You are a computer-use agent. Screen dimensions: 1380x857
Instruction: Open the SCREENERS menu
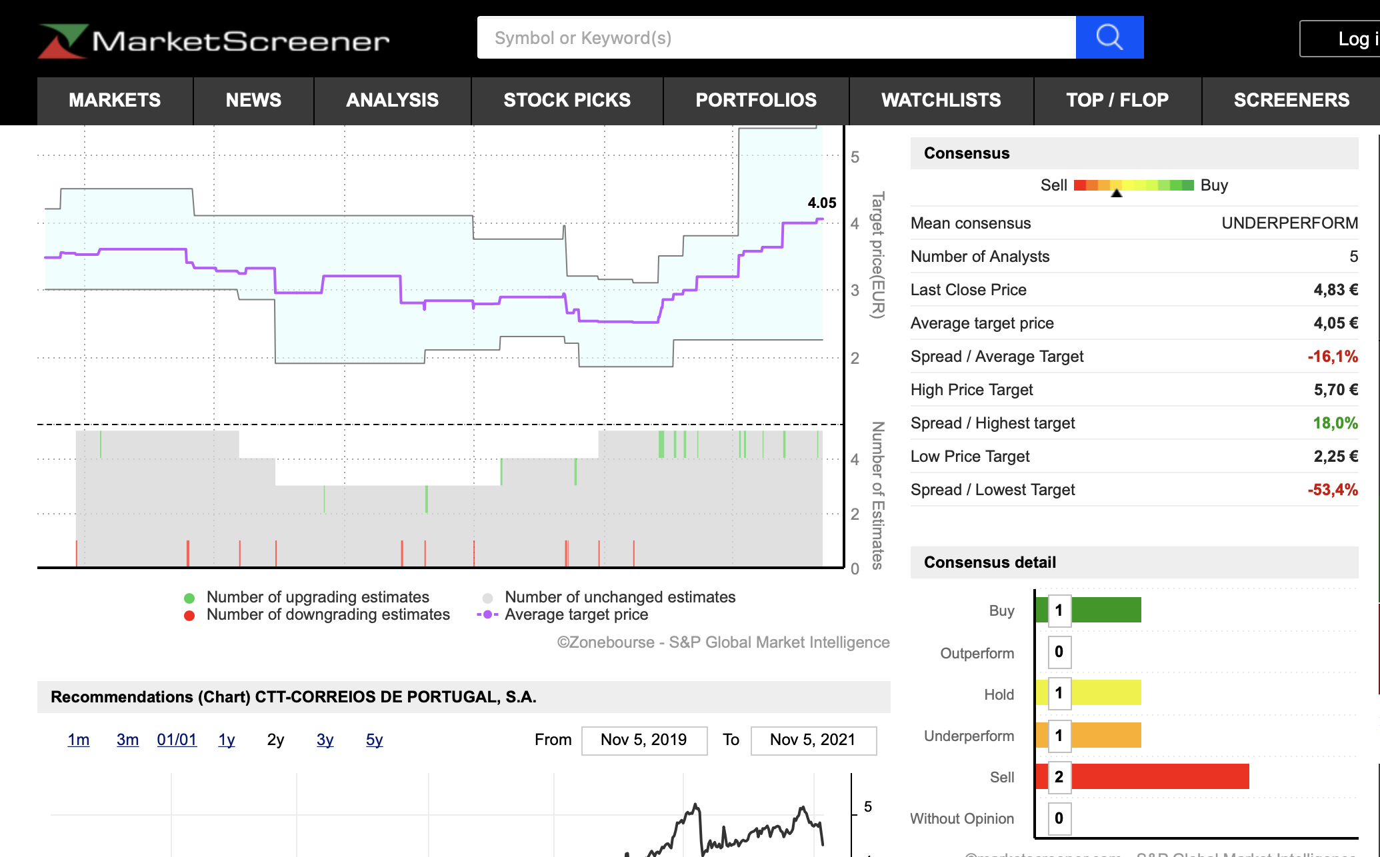pyautogui.click(x=1291, y=100)
